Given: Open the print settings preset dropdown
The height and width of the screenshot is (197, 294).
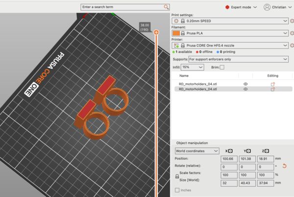Looking at the screenshot, I should point(230,21).
